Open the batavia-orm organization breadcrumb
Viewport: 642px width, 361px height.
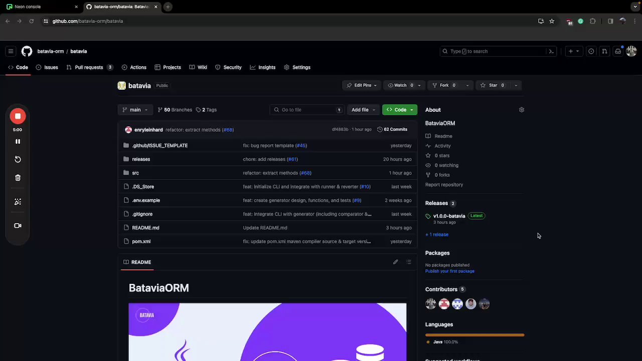coord(50,51)
